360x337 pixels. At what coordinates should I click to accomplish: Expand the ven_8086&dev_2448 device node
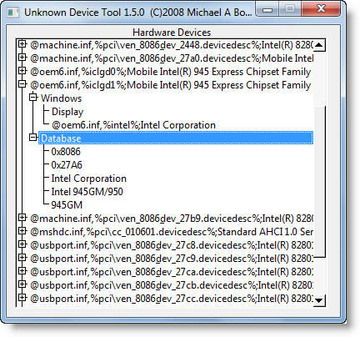point(22,44)
